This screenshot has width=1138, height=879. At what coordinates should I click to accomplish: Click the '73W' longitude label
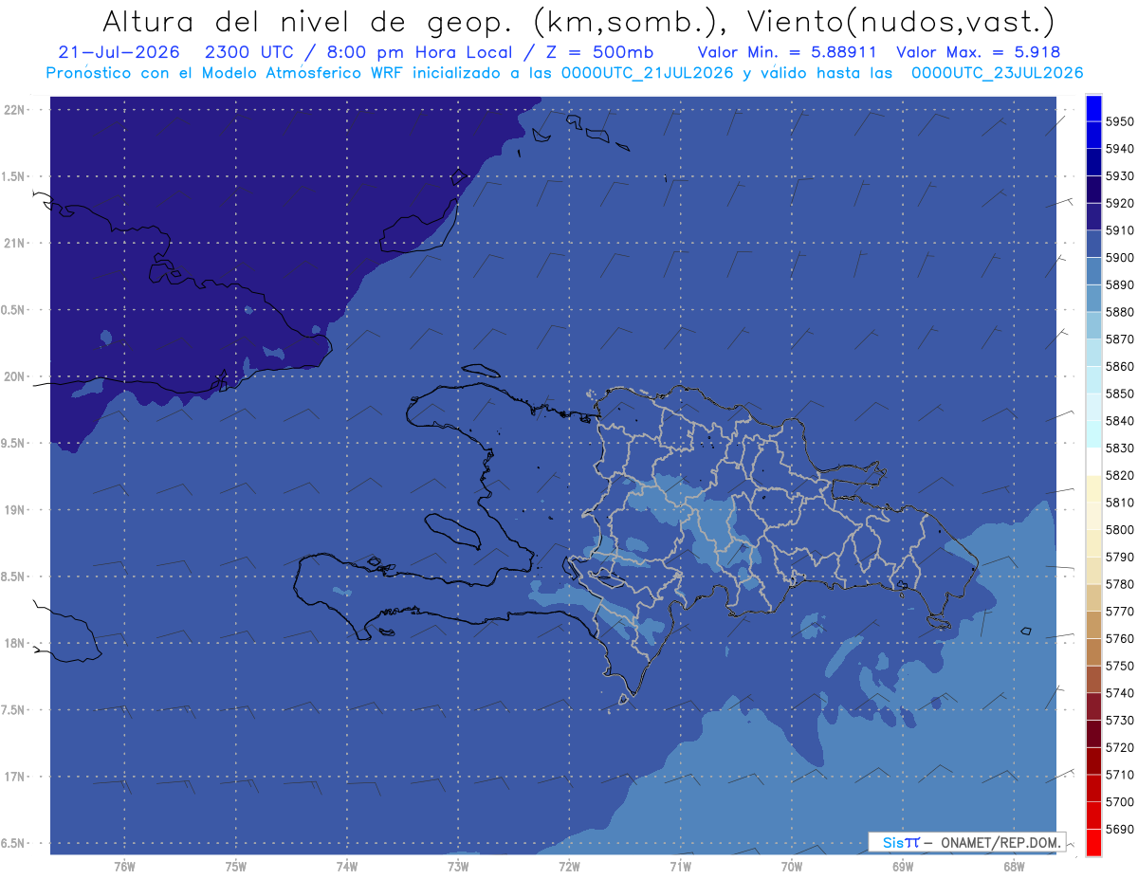coord(457,866)
